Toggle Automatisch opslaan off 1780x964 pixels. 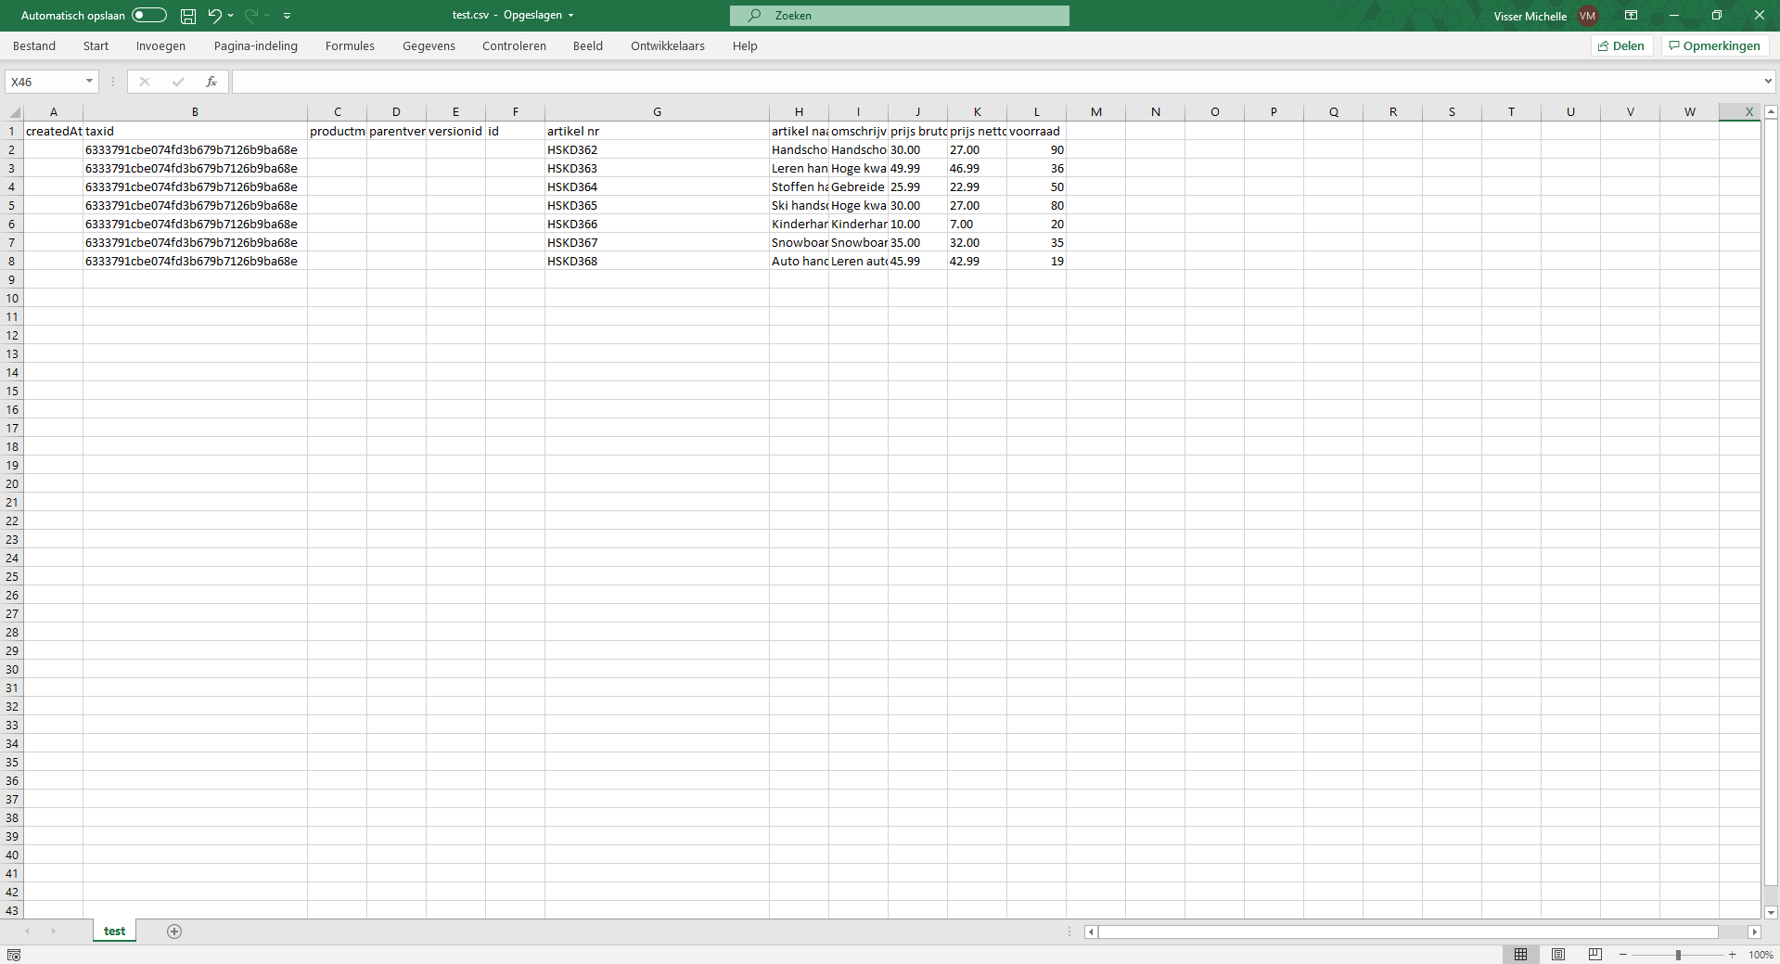tap(147, 15)
